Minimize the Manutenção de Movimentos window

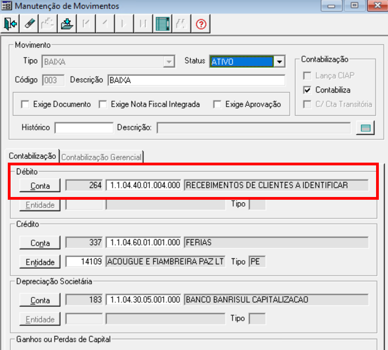332,5
